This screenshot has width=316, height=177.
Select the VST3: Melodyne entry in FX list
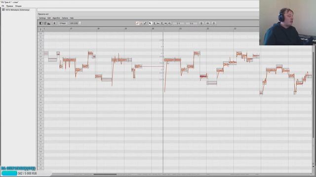coord(17,10)
